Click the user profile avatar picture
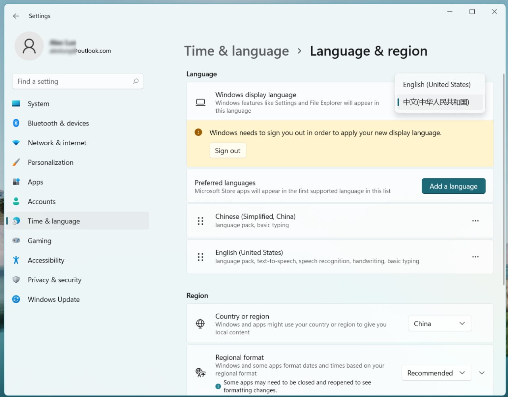This screenshot has width=508, height=397. (x=29, y=46)
